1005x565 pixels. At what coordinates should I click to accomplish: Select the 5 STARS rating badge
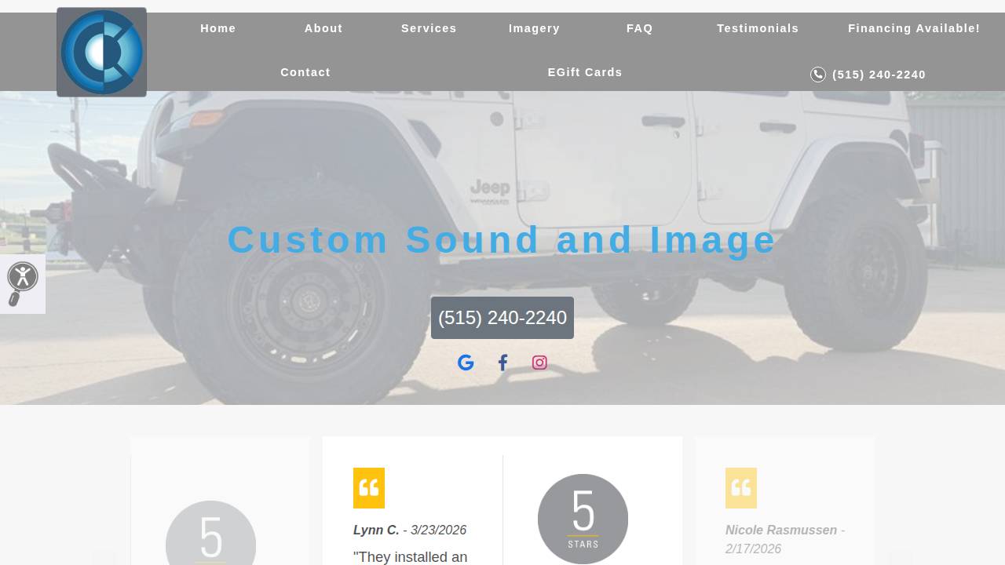click(x=583, y=518)
